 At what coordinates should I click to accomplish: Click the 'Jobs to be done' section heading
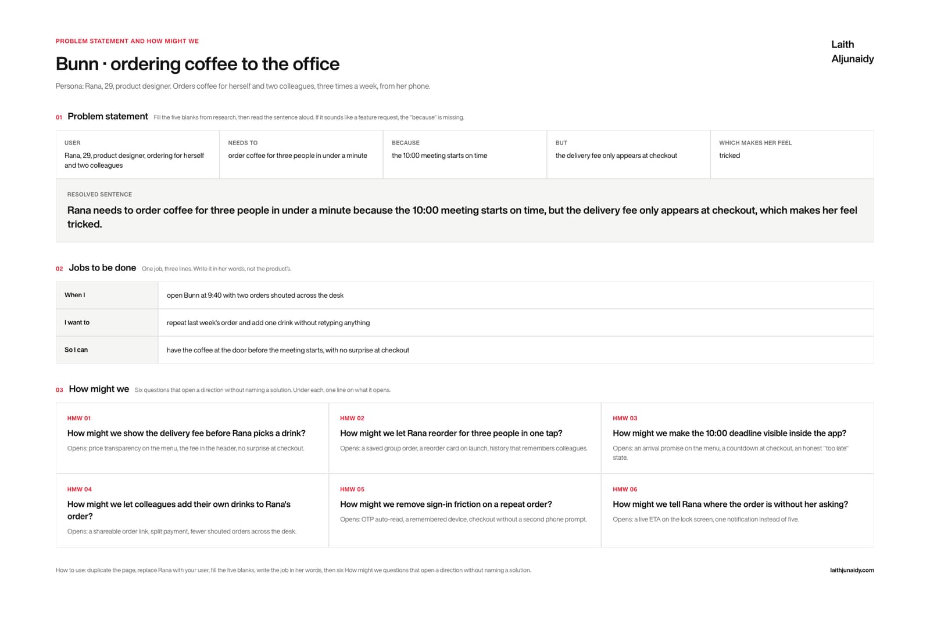tap(102, 268)
